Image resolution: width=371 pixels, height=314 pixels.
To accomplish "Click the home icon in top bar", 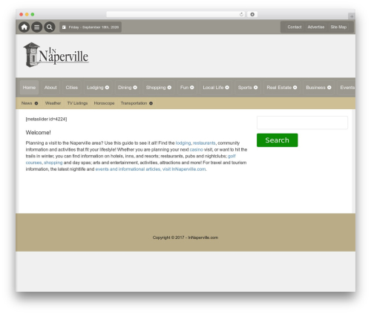I will coord(24,27).
